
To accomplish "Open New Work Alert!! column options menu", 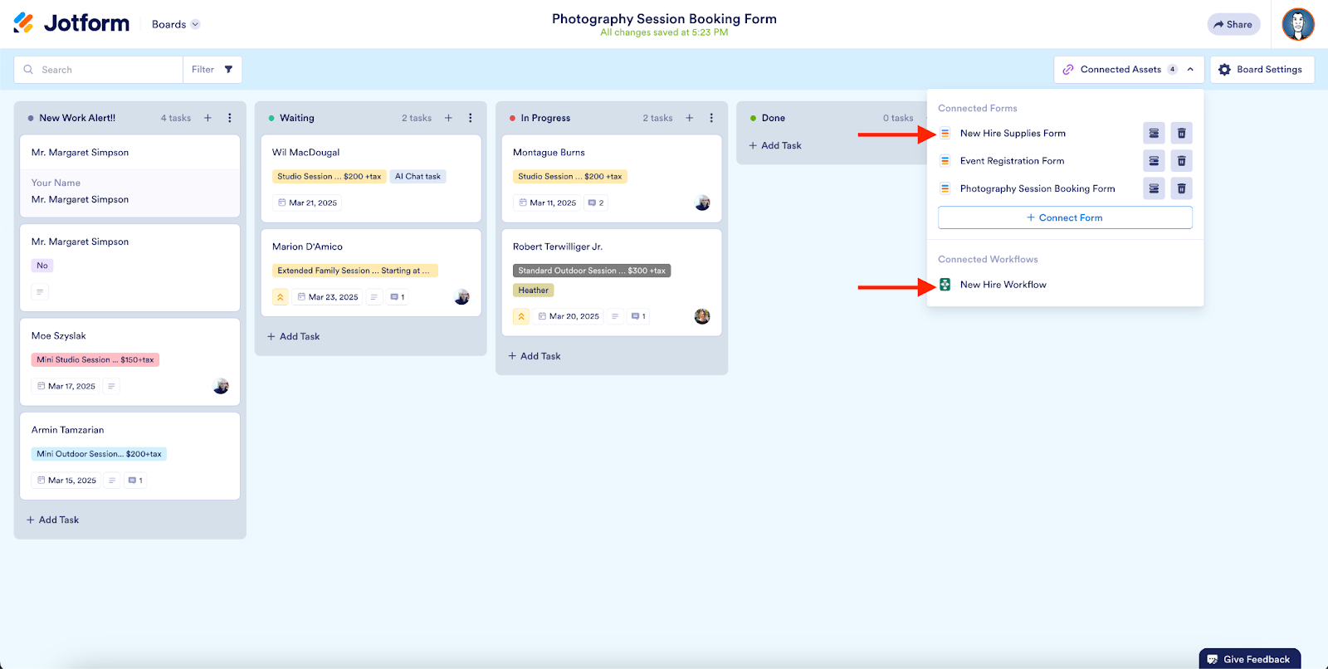I will click(x=230, y=118).
